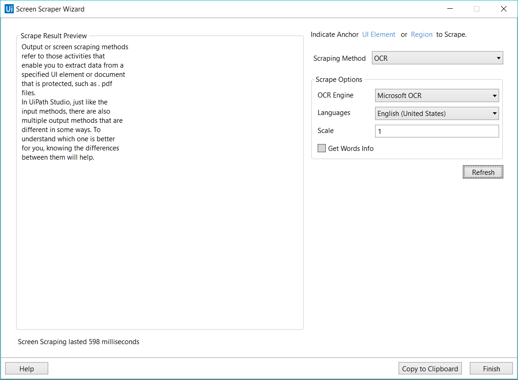Expand the OCR Engine dropdown
Screen dimensions: 518x380
[437, 96]
